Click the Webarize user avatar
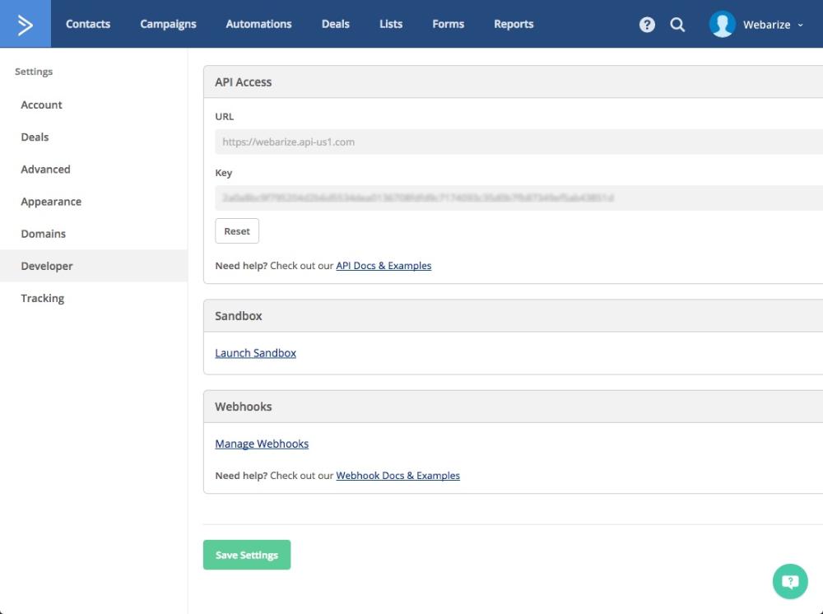823x614 pixels. pyautogui.click(x=722, y=24)
